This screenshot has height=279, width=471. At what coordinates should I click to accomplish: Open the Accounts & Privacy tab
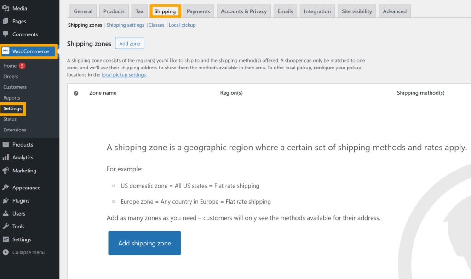(244, 11)
